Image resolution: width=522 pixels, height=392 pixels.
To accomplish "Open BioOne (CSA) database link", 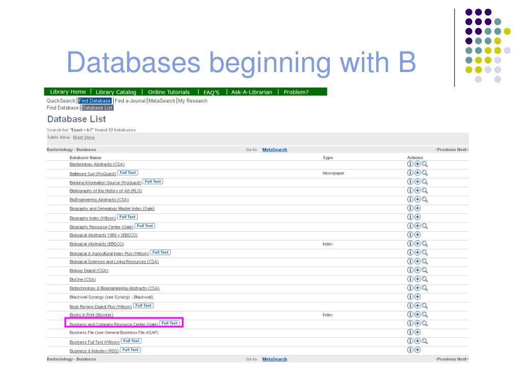I will (83, 279).
